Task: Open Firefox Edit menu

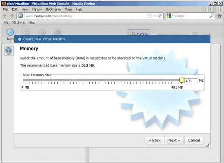Action: point(15,9)
